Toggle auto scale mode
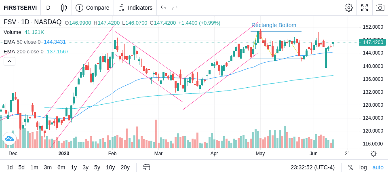The image size is (388, 175). 378,167
